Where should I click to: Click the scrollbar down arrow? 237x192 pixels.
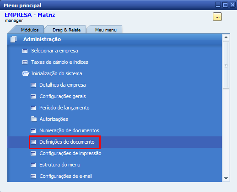coord(226,178)
